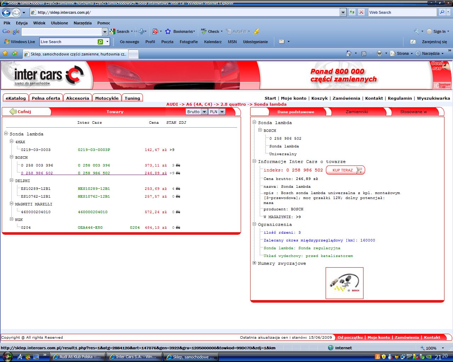The height and width of the screenshot is (362, 453).
Task: Click the Print icon on the command bar
Action: 379,53
